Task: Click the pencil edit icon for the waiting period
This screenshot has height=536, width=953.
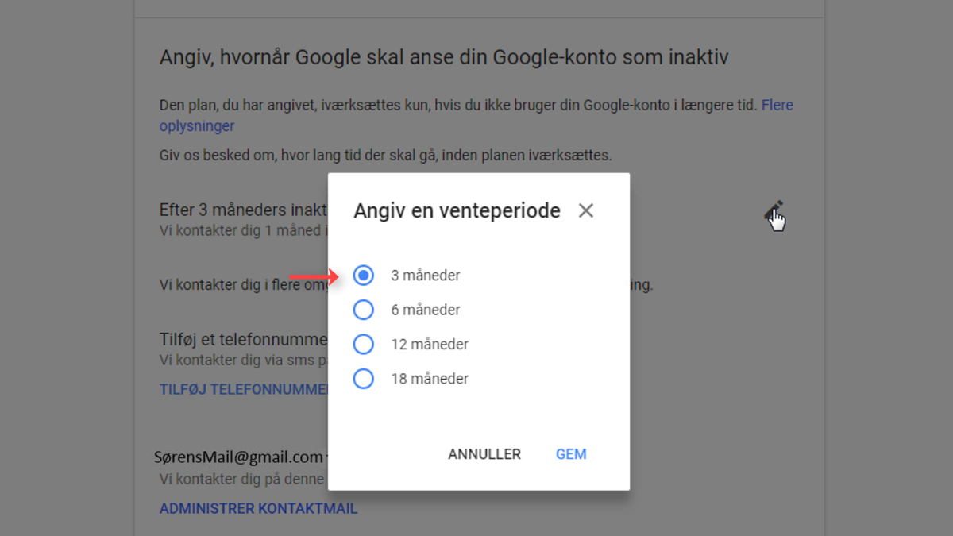Action: point(774,210)
